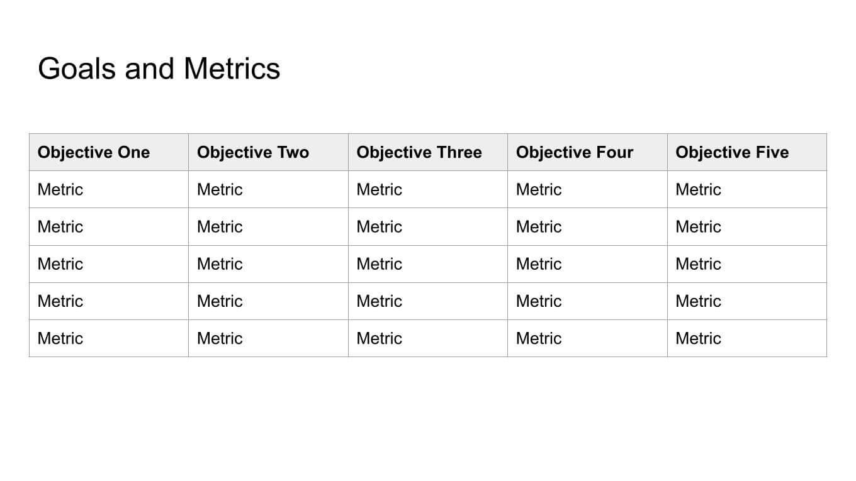
Task: Click first Metric cell under Objective Two
Action: click(267, 189)
